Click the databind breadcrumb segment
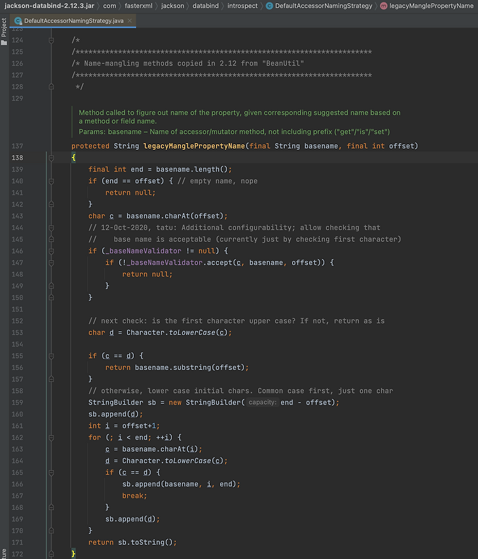 coord(205,6)
